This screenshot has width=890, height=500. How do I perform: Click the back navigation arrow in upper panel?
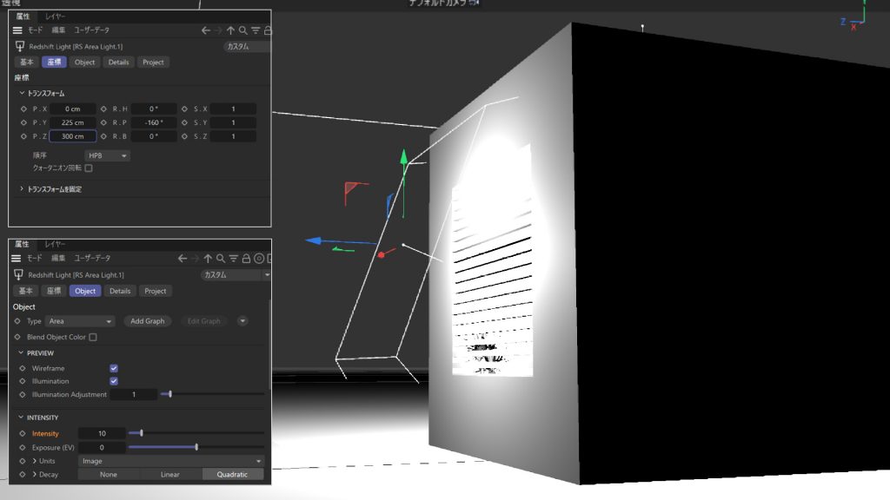coord(205,30)
